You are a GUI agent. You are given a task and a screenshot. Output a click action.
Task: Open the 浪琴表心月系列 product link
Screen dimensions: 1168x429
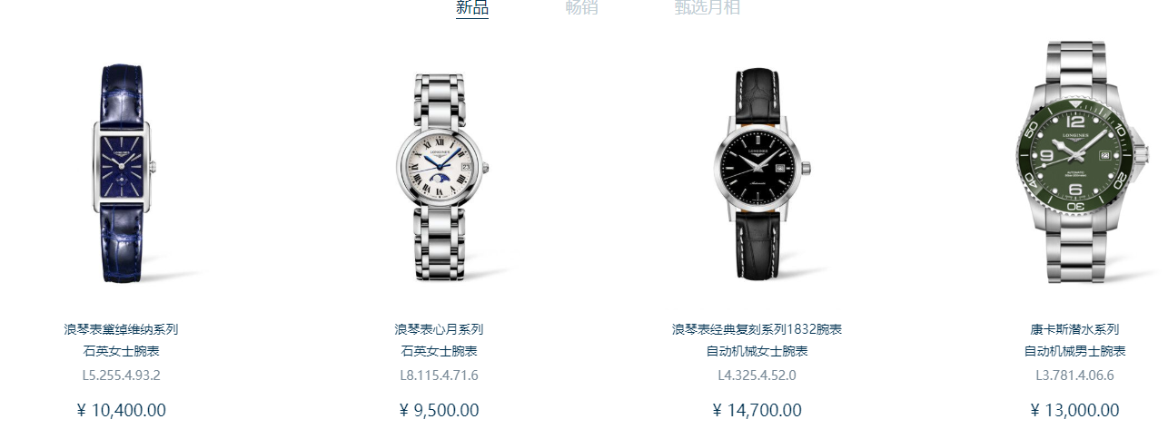(x=439, y=329)
